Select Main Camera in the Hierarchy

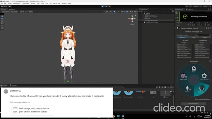pos(151,15)
